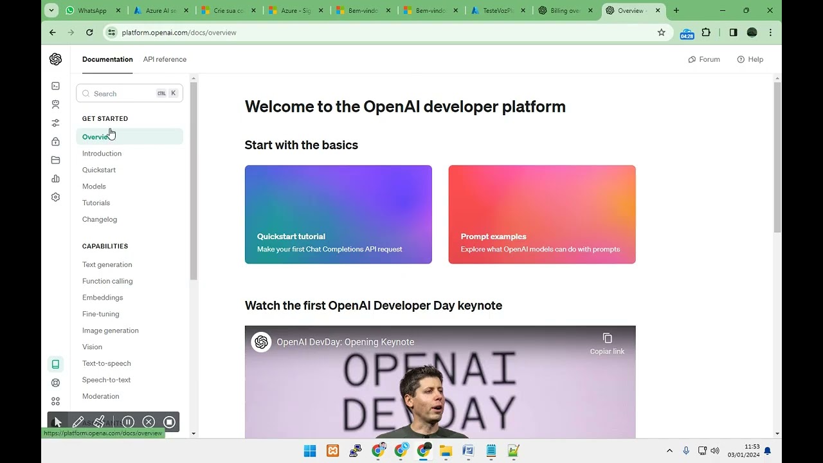Open the Windows Start menu
Screen dimensions: 823x463
pos(310,451)
